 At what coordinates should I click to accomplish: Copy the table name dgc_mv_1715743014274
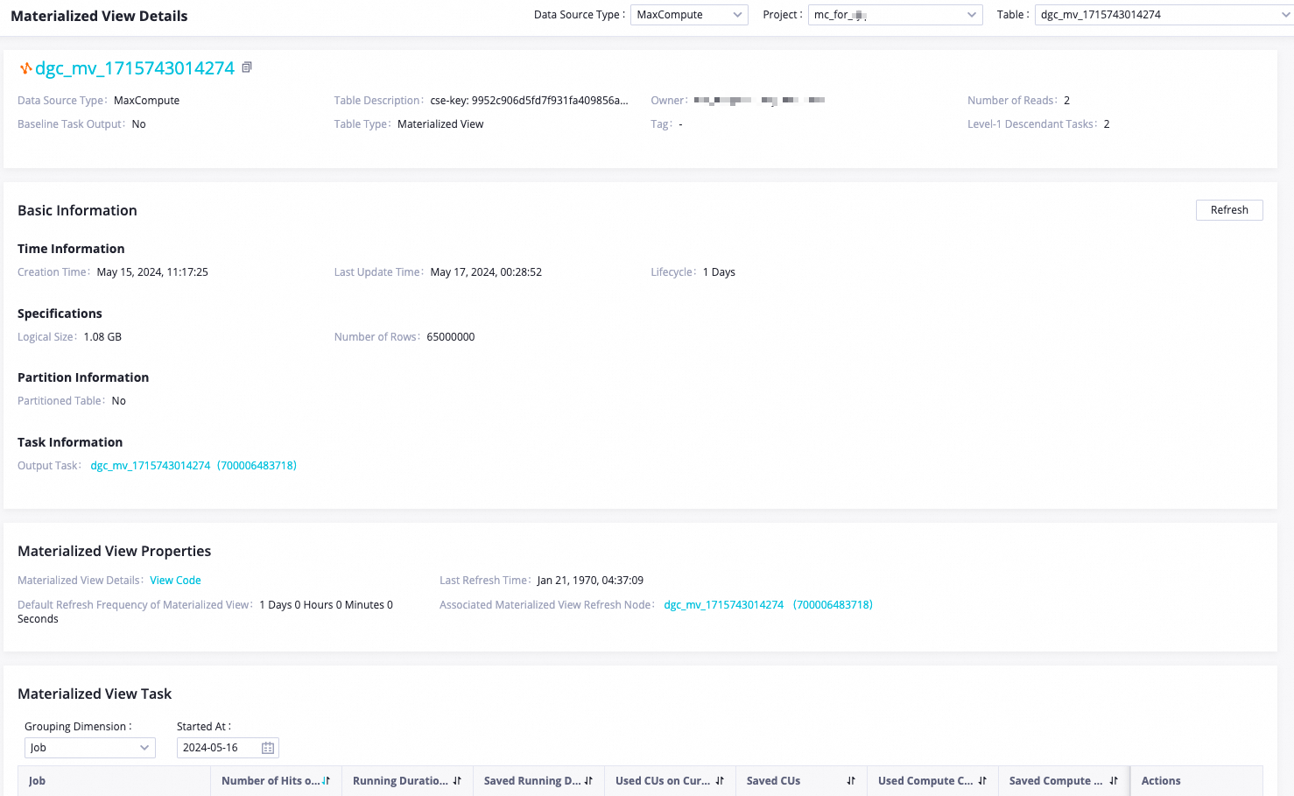point(247,67)
